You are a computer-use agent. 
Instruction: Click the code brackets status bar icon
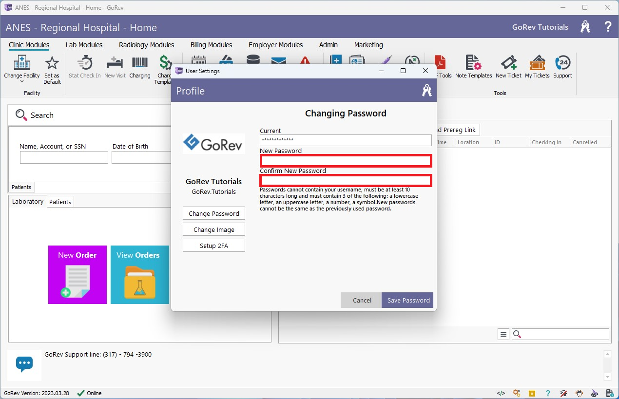pos(501,393)
